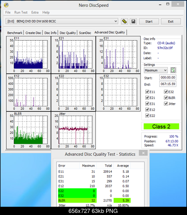Click the E12 error graph
This screenshot has height=215, width=187.
28,92
